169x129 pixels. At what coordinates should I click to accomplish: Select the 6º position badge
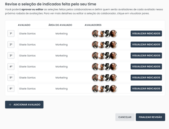(x=11, y=89)
